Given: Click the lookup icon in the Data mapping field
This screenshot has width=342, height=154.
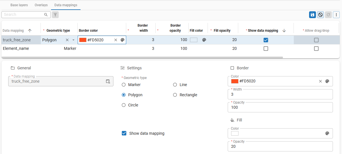Looking at the screenshot, I should [x=108, y=82].
